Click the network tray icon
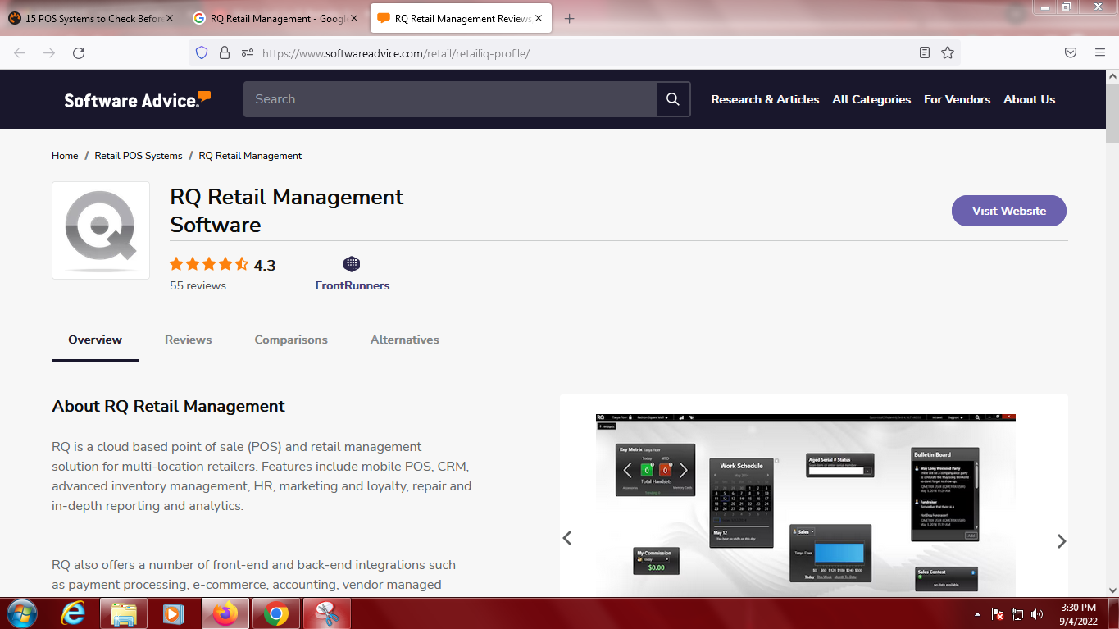1119x629 pixels. pyautogui.click(x=1017, y=614)
